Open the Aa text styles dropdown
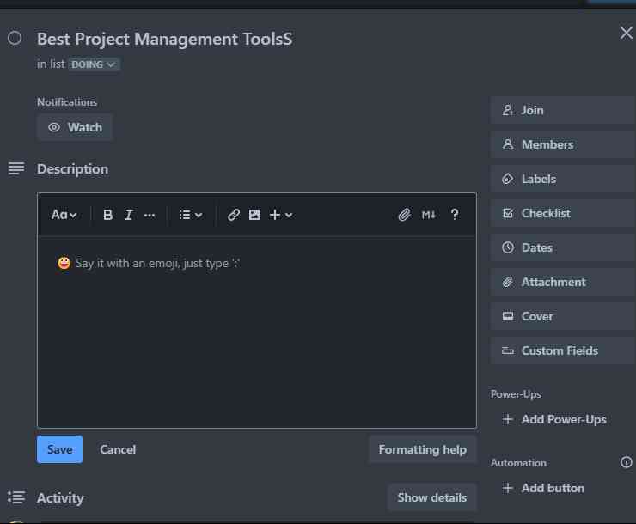636x524 pixels. tap(64, 215)
